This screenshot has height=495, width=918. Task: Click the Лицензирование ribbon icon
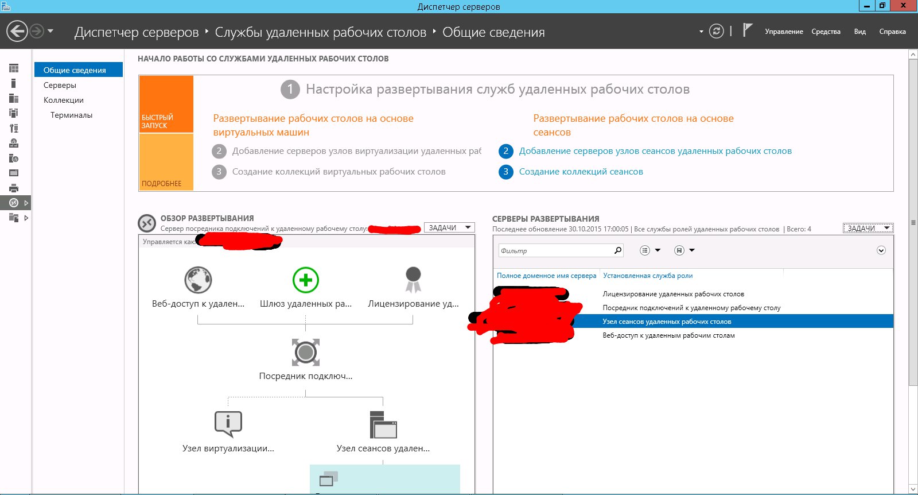(x=413, y=280)
